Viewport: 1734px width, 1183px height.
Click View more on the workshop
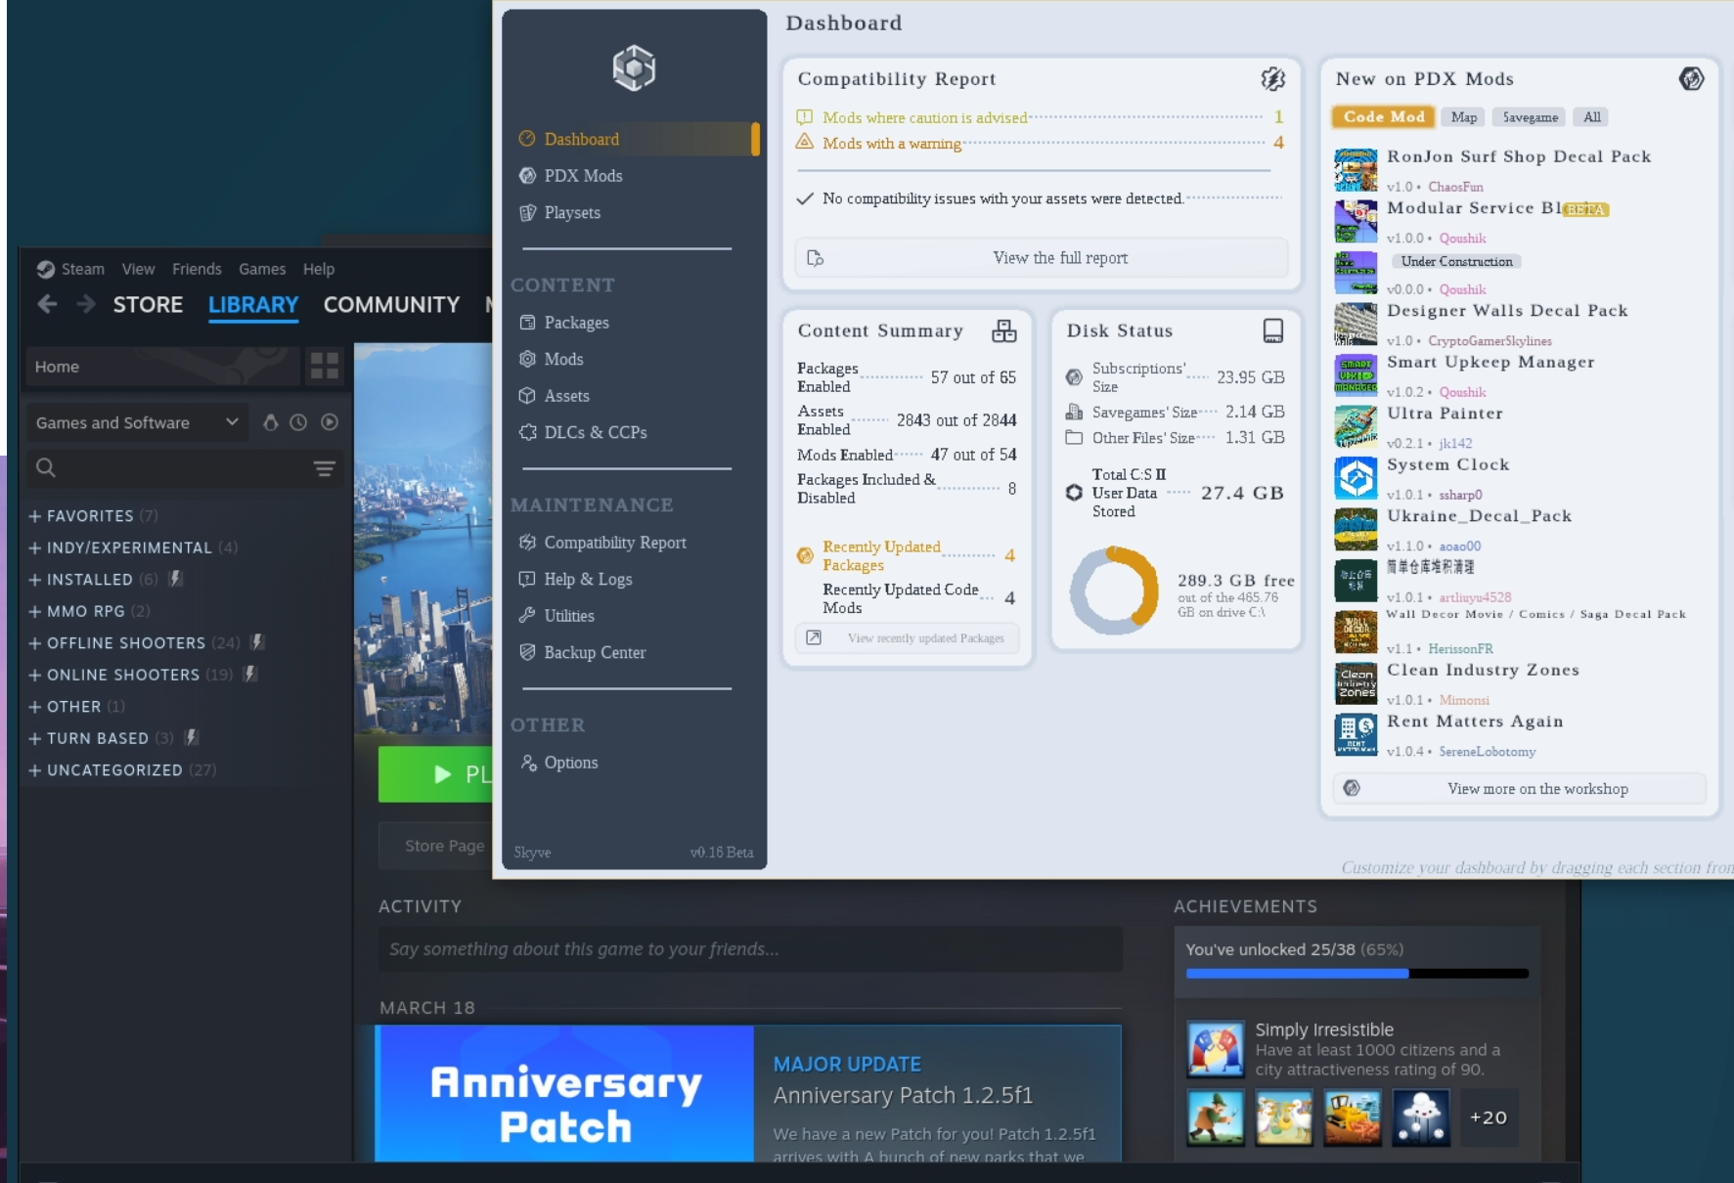(1519, 789)
